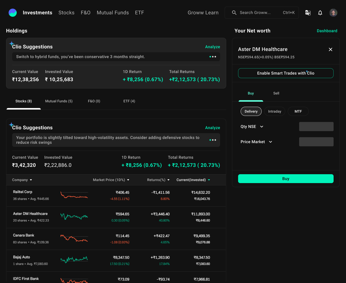Open Aster DM Healthcare sparkline chart
The image size is (346, 283).
(74, 217)
